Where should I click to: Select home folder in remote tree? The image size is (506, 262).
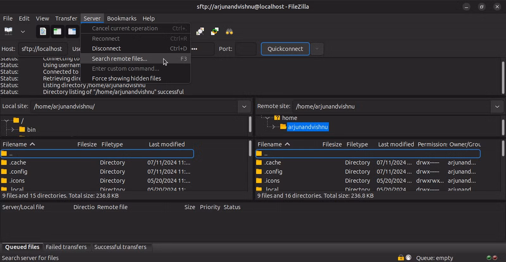pos(289,118)
